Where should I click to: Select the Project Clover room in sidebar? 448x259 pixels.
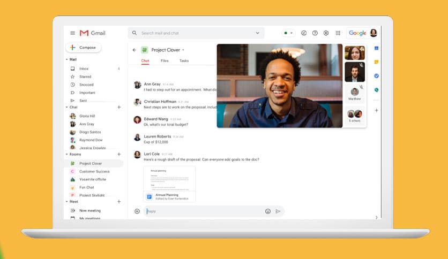pos(94,163)
